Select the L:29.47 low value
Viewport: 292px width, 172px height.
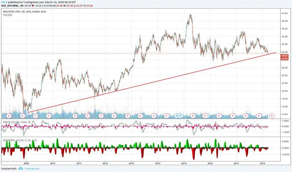pyautogui.click(x=78, y=6)
